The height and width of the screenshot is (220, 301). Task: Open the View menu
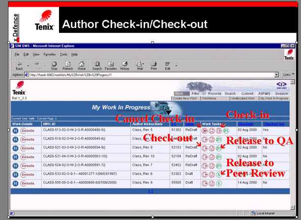coord(36,54)
